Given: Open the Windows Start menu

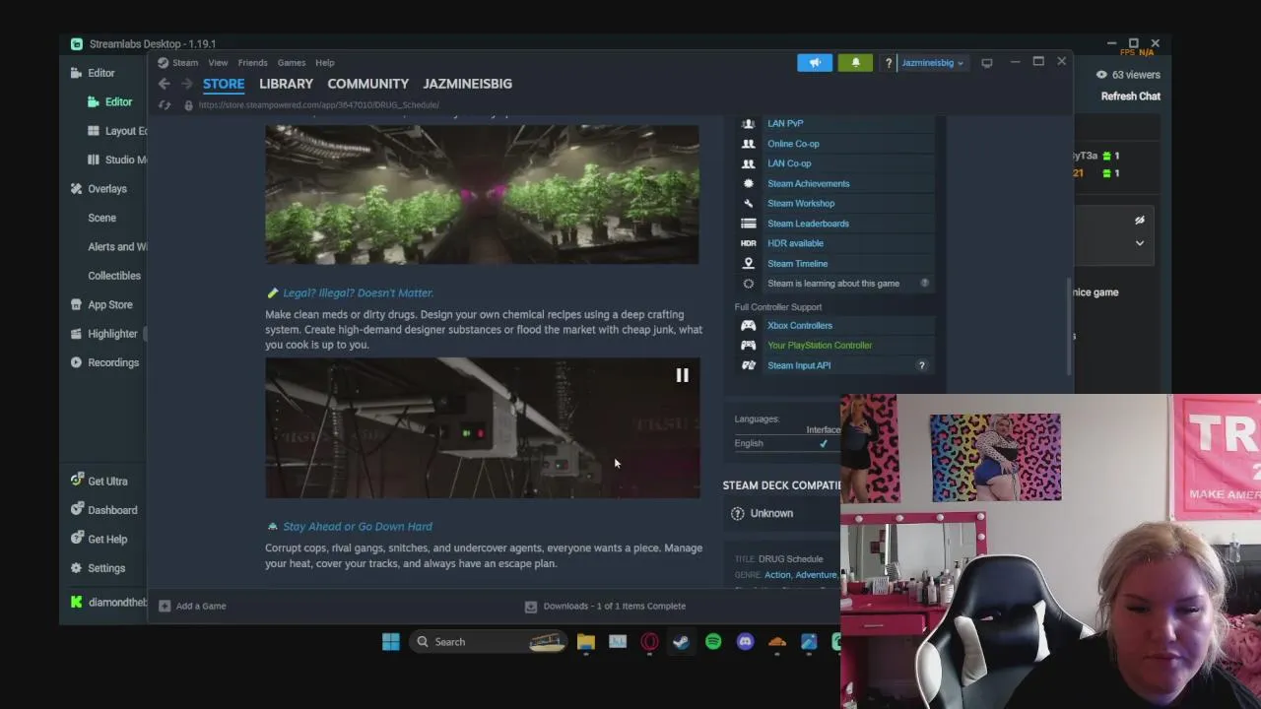Looking at the screenshot, I should click(x=391, y=642).
